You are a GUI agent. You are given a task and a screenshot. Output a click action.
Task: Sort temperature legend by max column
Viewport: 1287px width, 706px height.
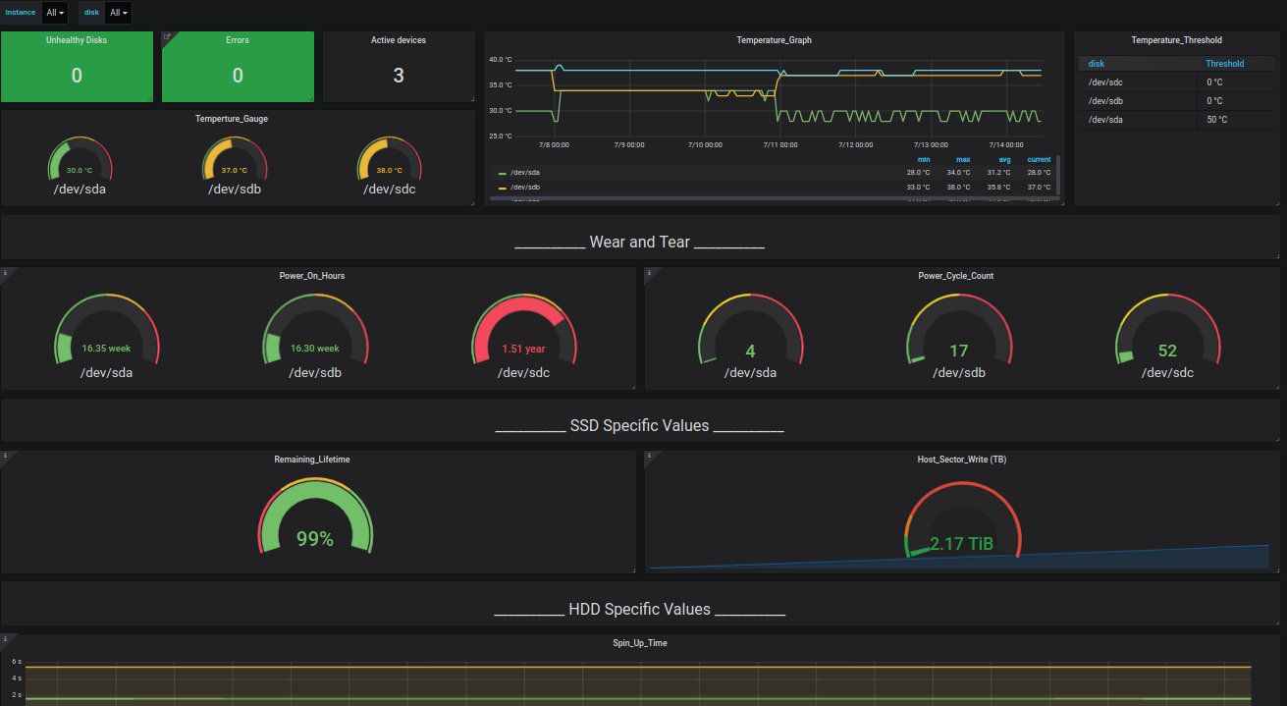coord(962,159)
